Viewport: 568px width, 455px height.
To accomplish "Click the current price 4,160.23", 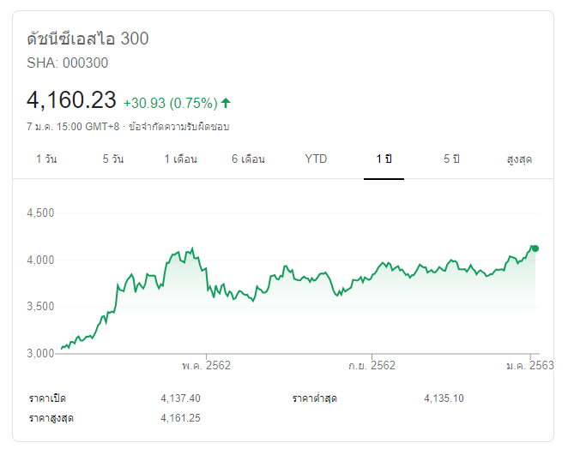I will coord(71,100).
